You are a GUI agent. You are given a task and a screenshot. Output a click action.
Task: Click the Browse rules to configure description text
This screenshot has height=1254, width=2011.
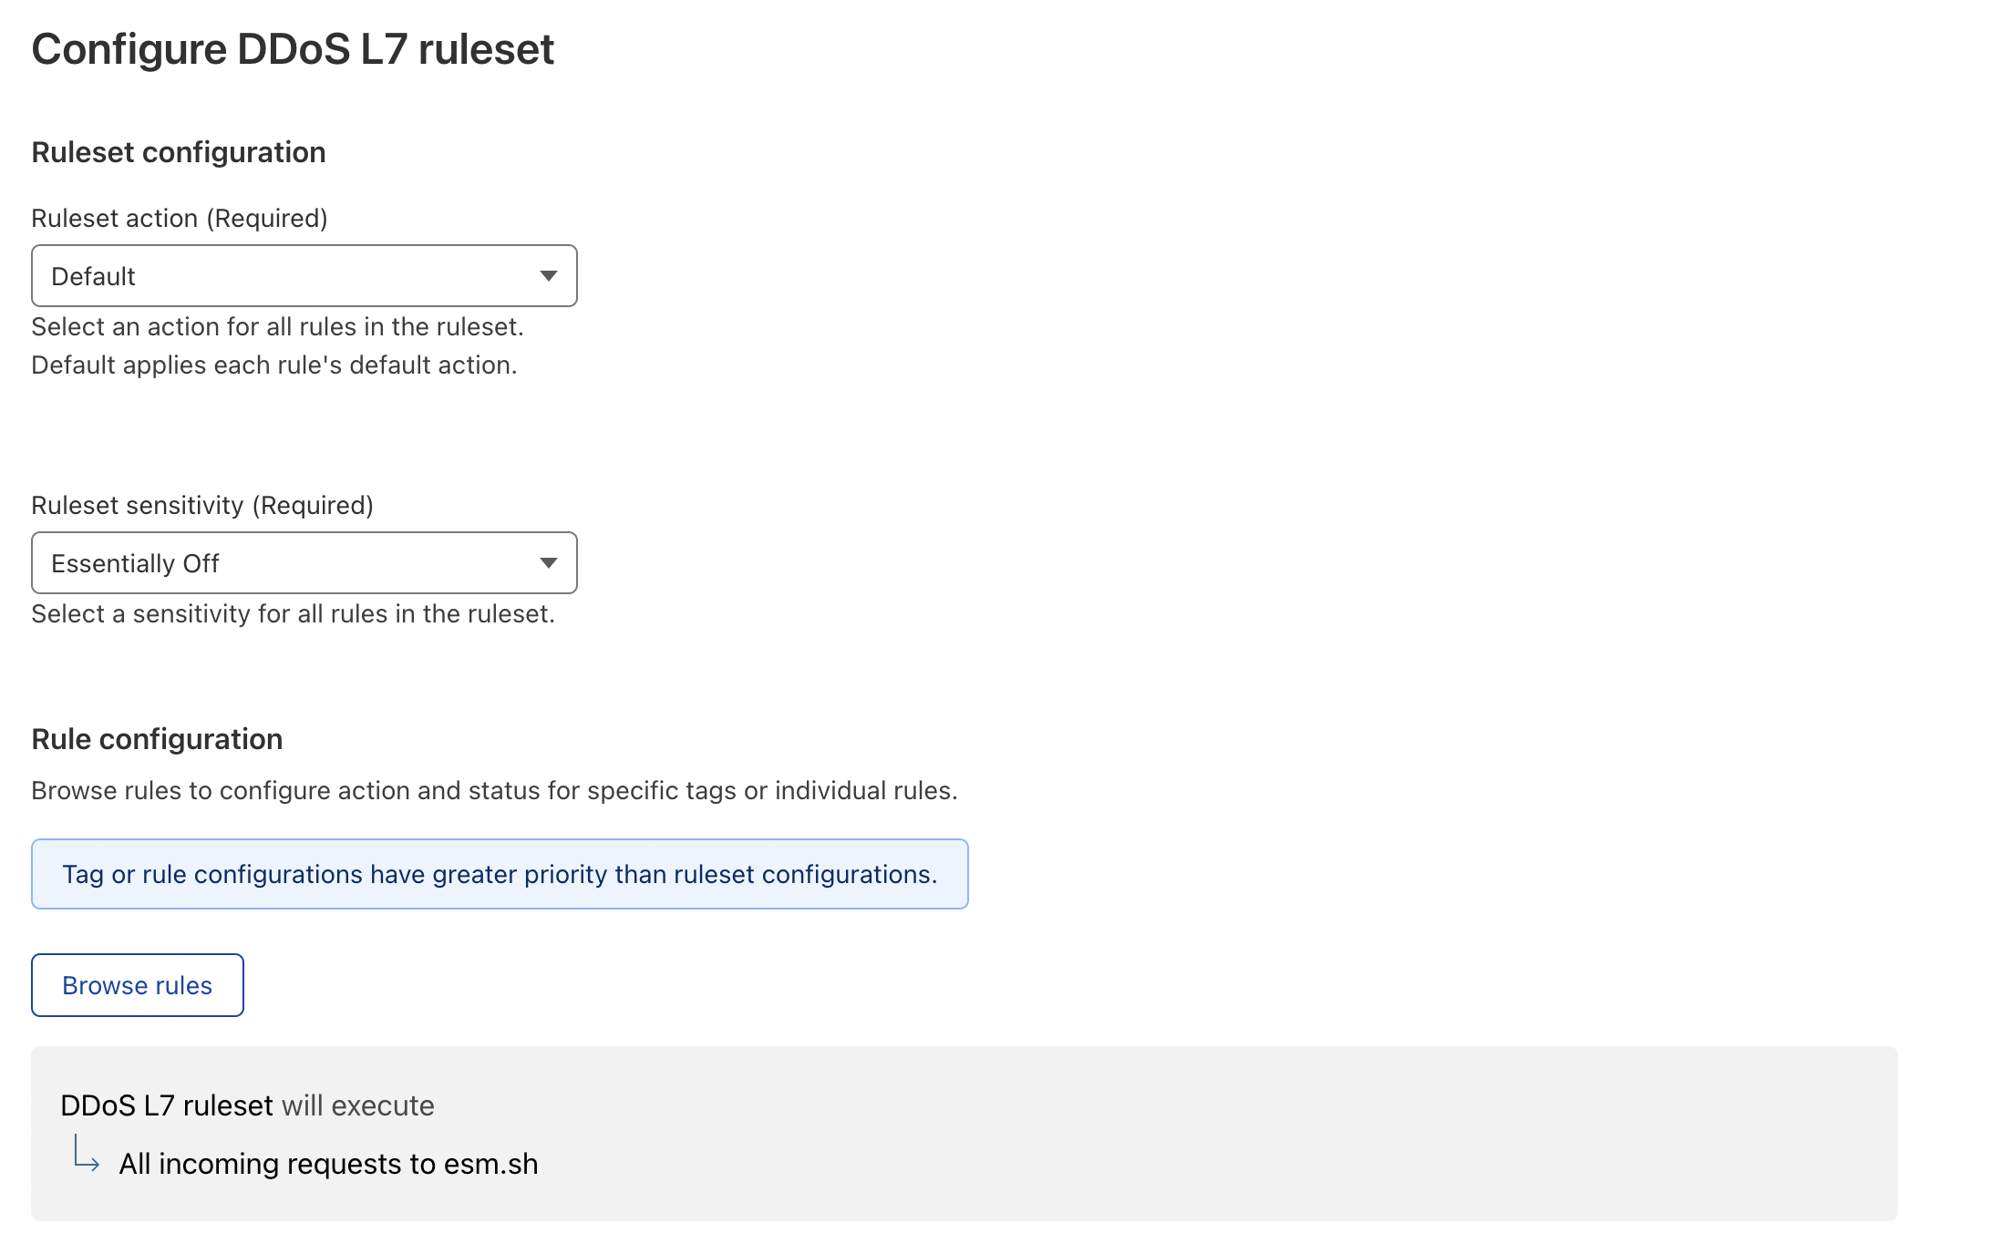[495, 790]
